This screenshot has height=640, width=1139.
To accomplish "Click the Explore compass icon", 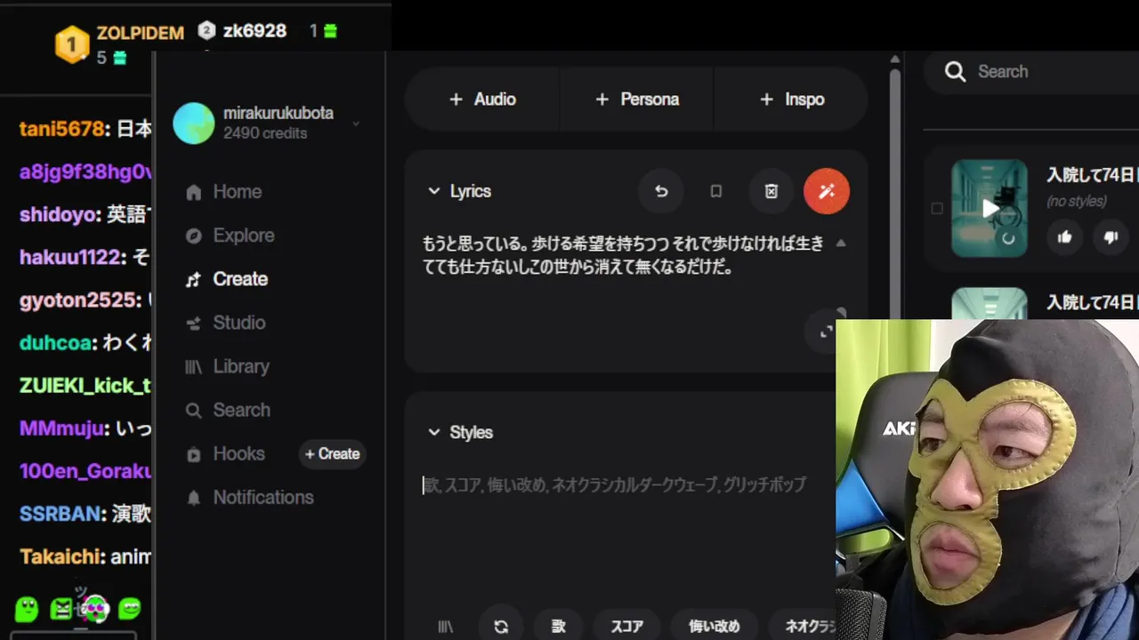I will pos(194,236).
